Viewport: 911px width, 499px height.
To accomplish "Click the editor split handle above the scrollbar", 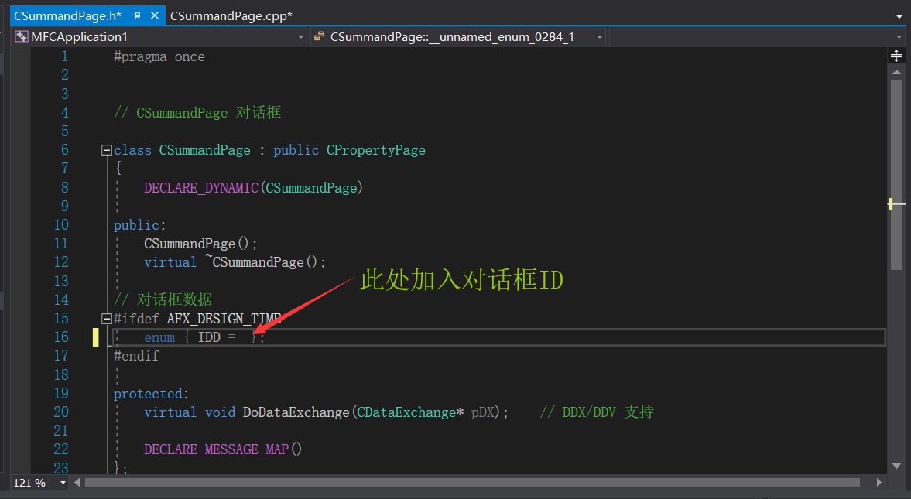I will point(896,56).
